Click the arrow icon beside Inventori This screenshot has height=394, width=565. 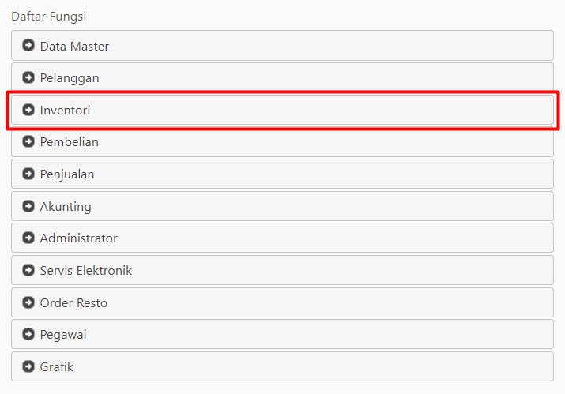pyautogui.click(x=28, y=110)
